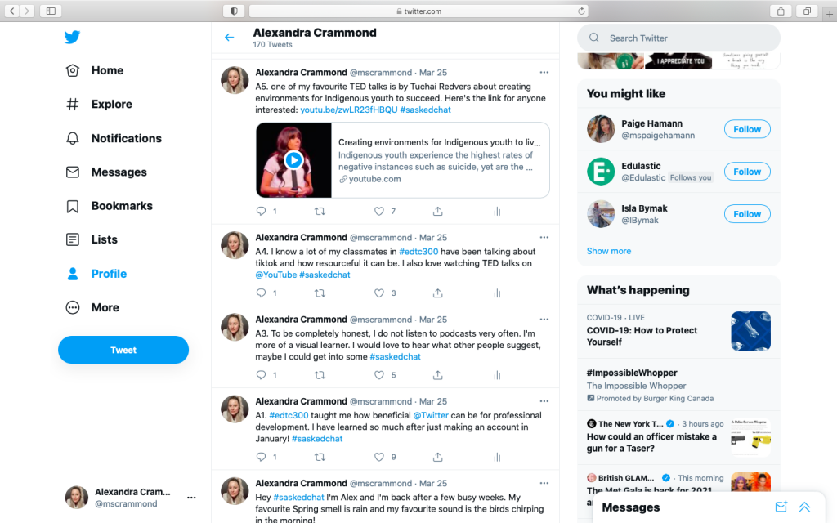Open the youtu.be/zwLR23fHBQU link
Viewport: 837px width, 523px height.
pos(348,110)
